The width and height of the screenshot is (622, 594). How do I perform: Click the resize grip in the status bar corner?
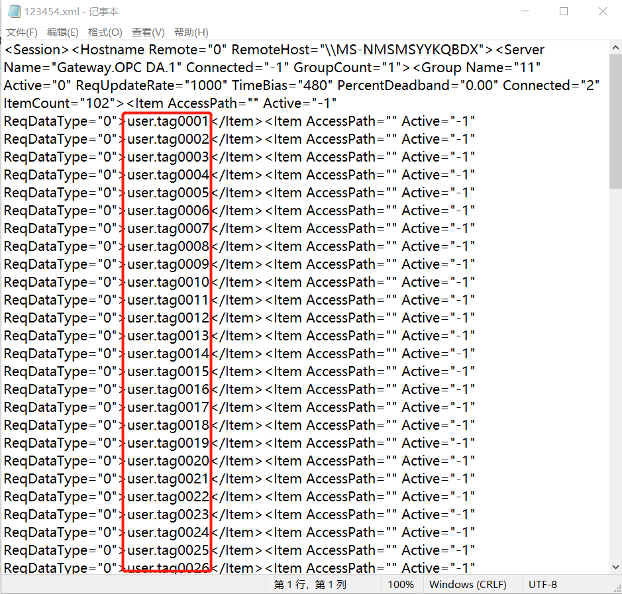click(617, 589)
